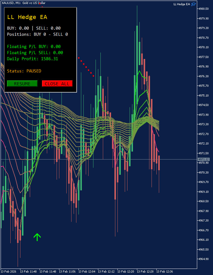Click the 13 Feb 12:20 time label
The height and width of the screenshot is (275, 213).
126,272
